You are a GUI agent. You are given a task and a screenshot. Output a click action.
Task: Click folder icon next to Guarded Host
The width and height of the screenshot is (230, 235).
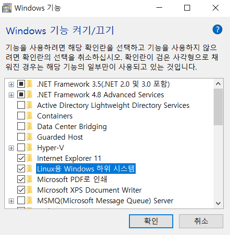tap(29, 137)
